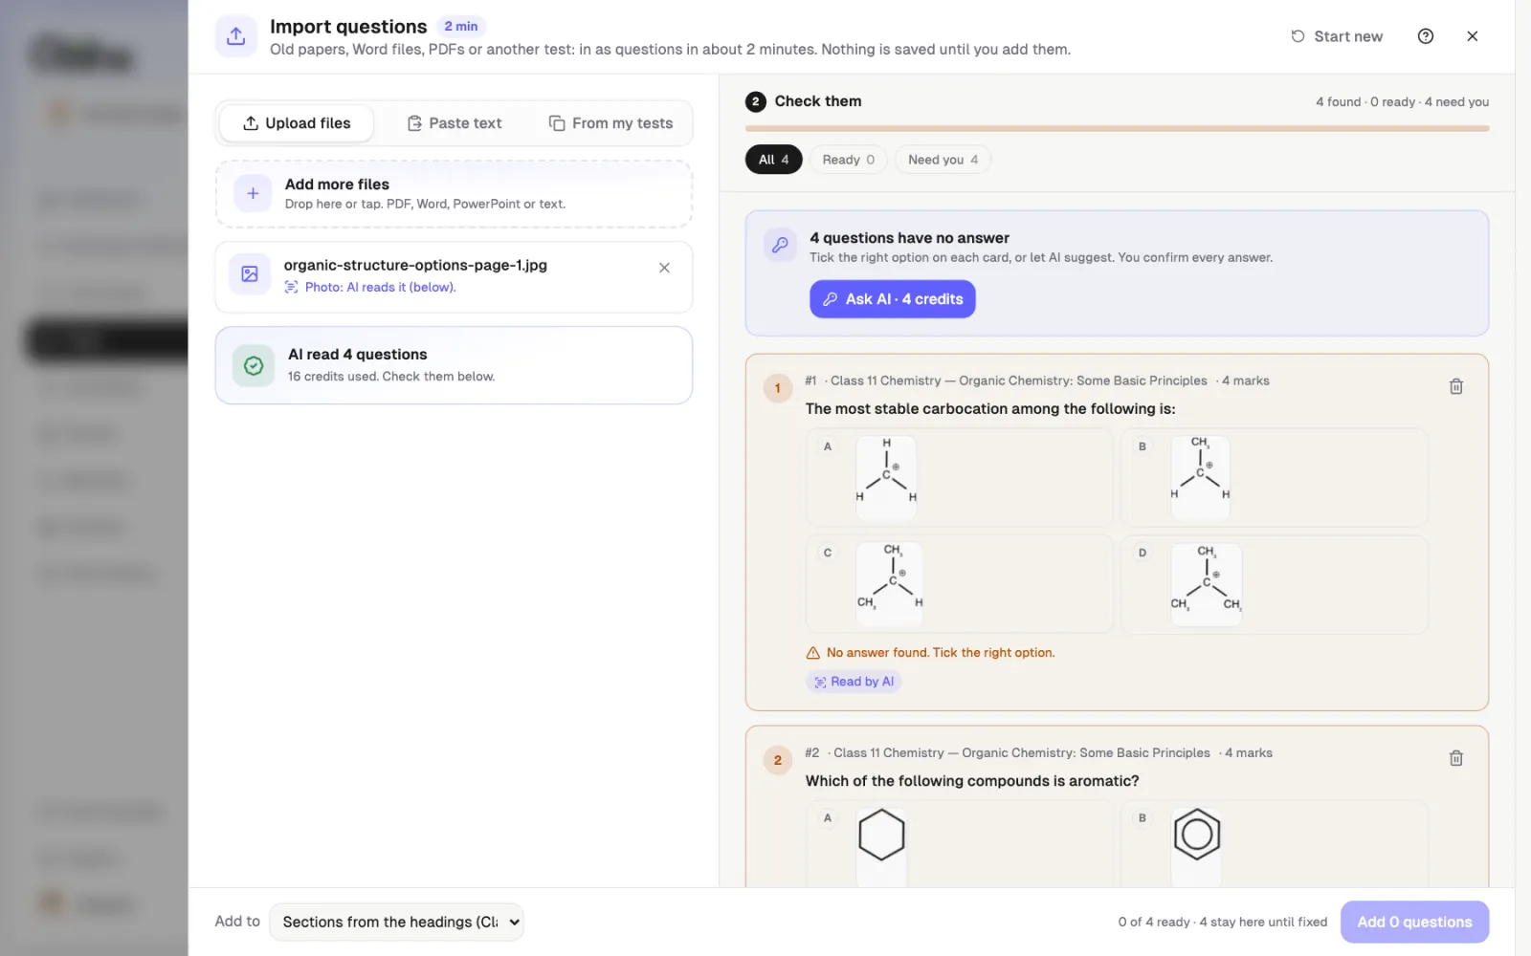Viewport: 1531px width, 956px height.
Task: Click the plus icon in Add more files
Action: tap(253, 193)
